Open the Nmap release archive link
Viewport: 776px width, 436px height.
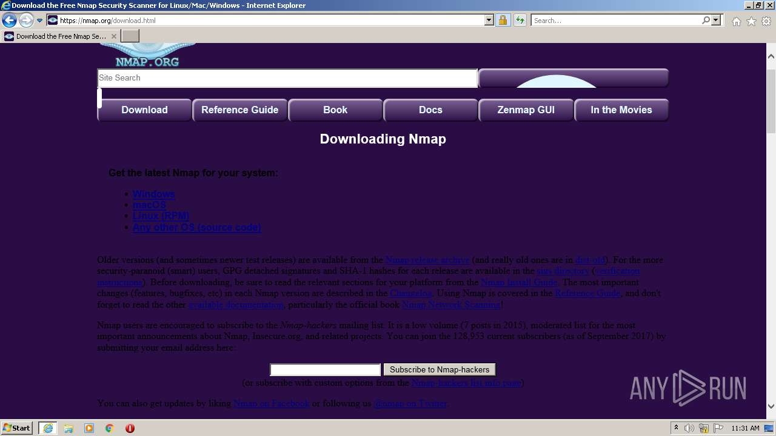click(427, 260)
